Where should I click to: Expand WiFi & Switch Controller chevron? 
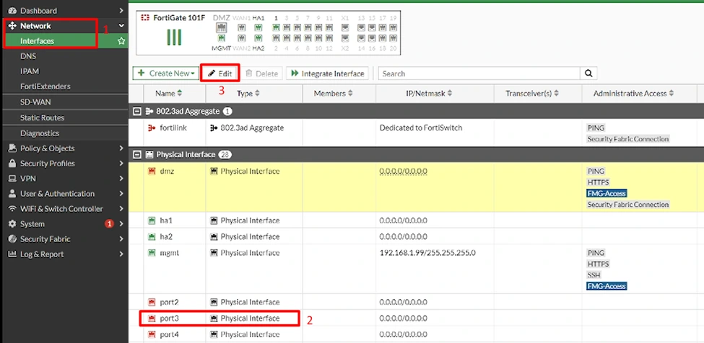[x=121, y=209]
